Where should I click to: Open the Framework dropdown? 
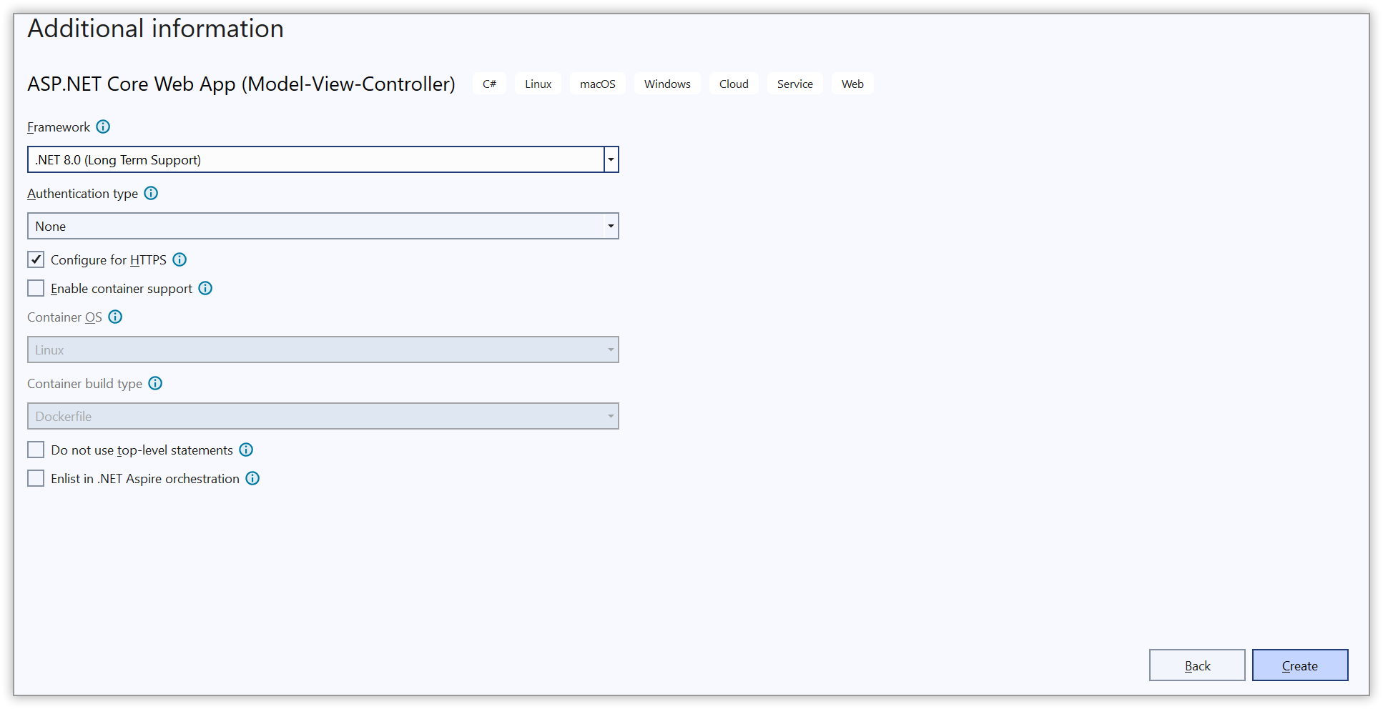[610, 159]
